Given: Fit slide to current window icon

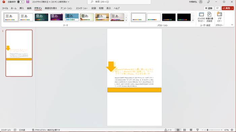Looking at the screenshot, I should [x=232, y=130].
